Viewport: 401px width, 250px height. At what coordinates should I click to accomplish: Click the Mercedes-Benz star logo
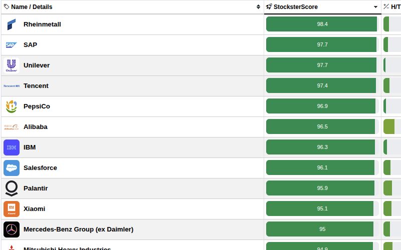click(x=12, y=229)
